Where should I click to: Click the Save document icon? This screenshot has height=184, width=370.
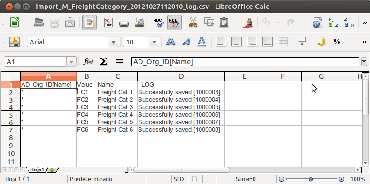pos(54,22)
